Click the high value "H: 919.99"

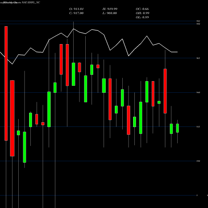pos(110,9)
